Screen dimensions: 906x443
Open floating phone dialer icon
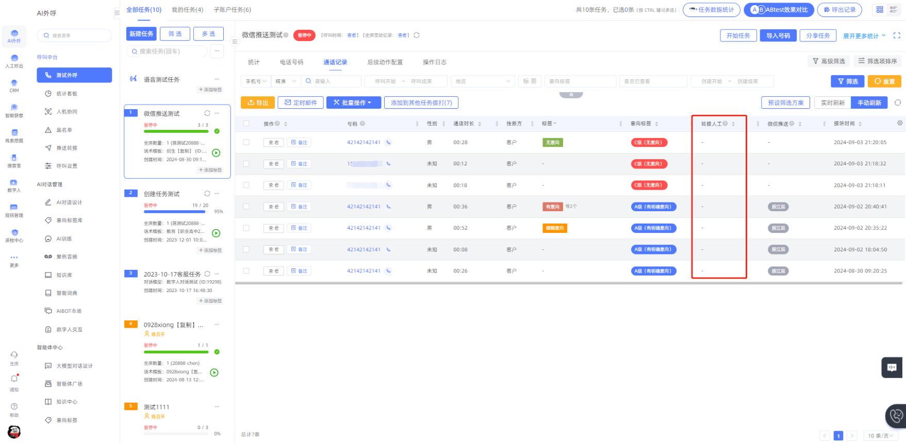coord(896,415)
